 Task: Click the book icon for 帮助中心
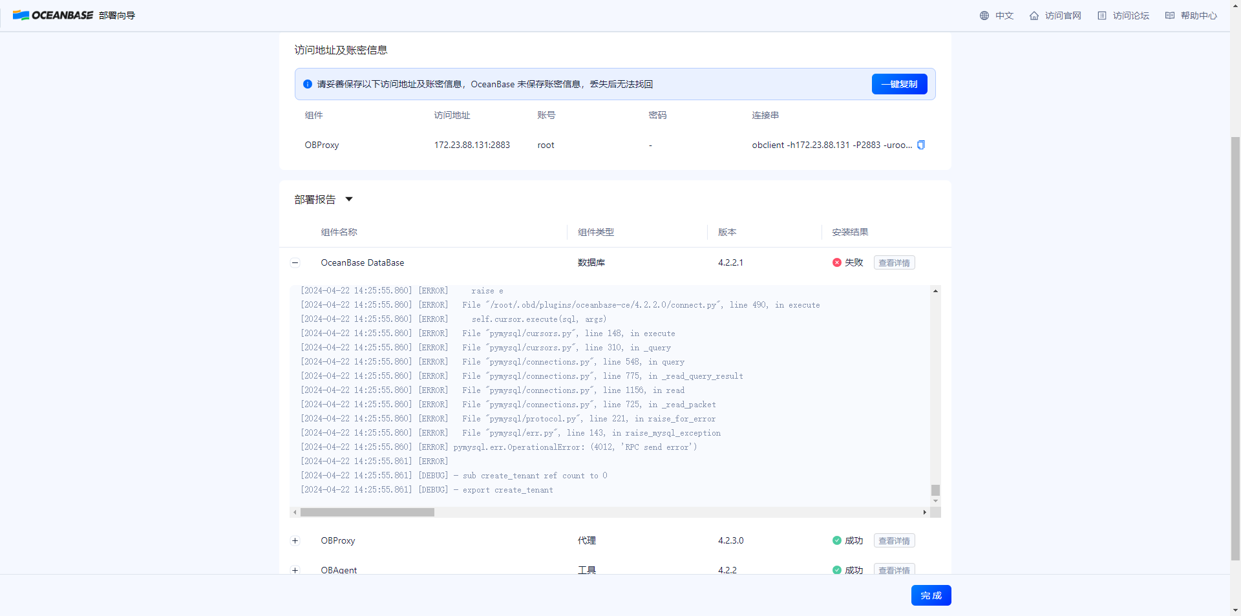tap(1169, 16)
